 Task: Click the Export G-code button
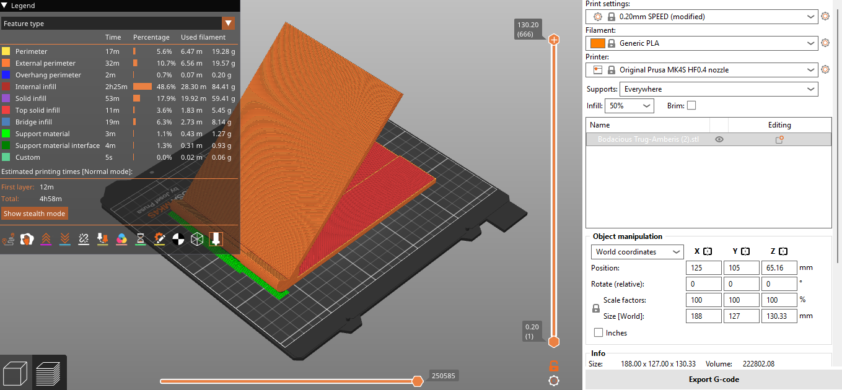point(714,379)
